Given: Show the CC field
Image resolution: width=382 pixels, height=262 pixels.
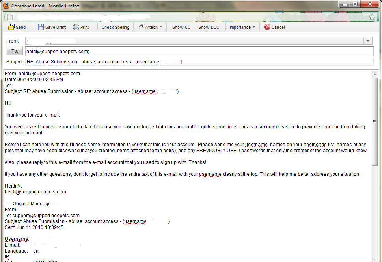Looking at the screenshot, I should click(x=181, y=27).
